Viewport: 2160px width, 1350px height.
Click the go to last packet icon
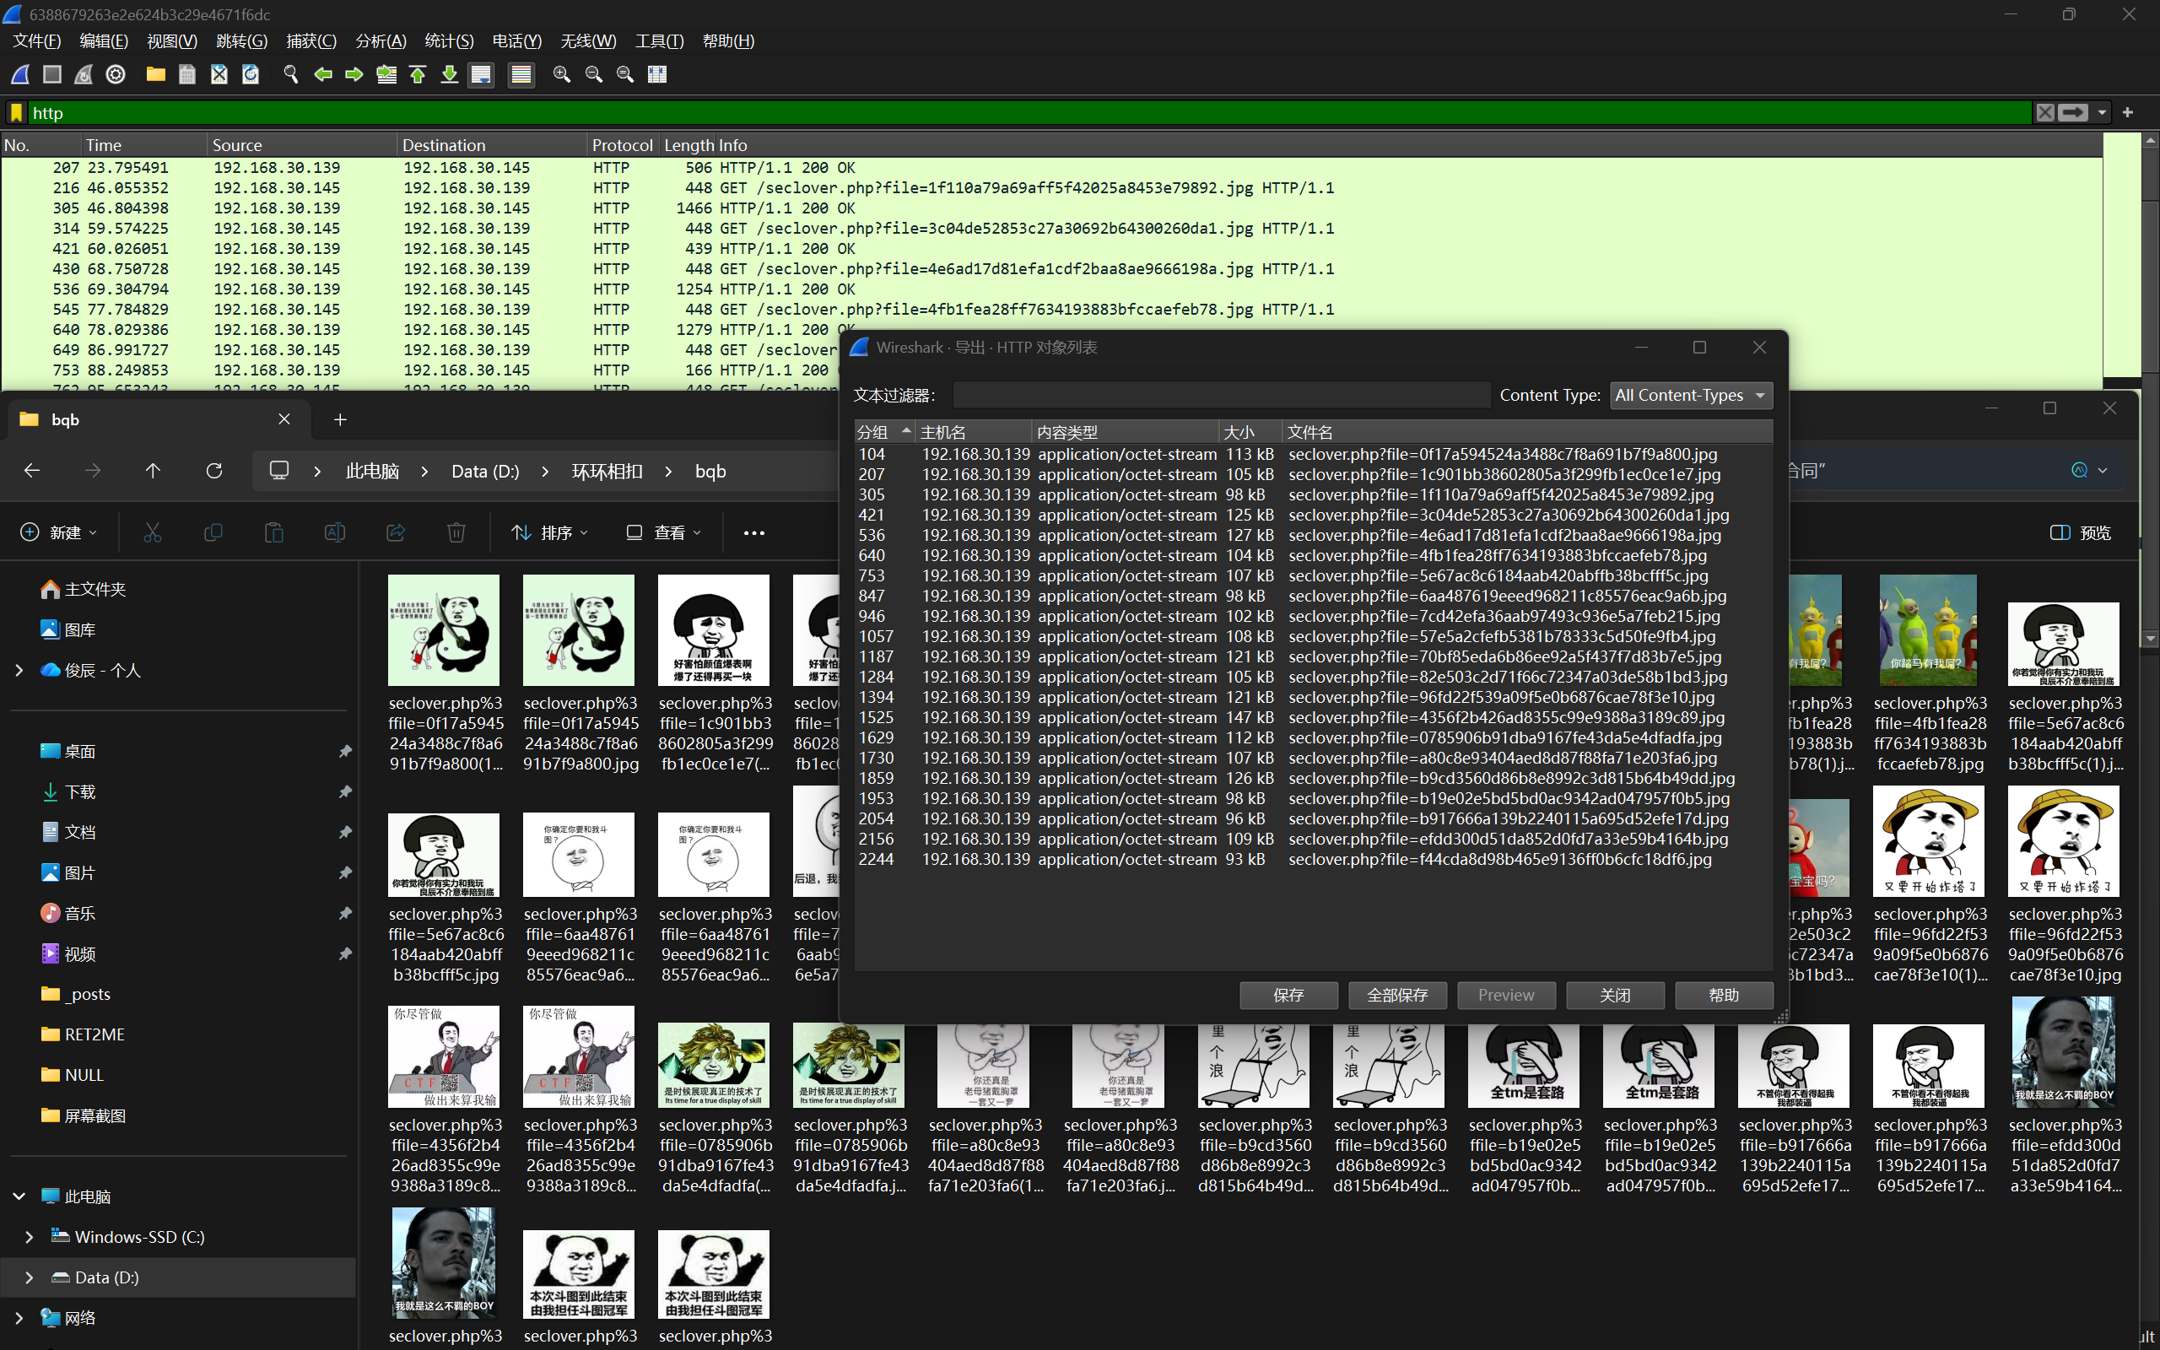tap(450, 75)
